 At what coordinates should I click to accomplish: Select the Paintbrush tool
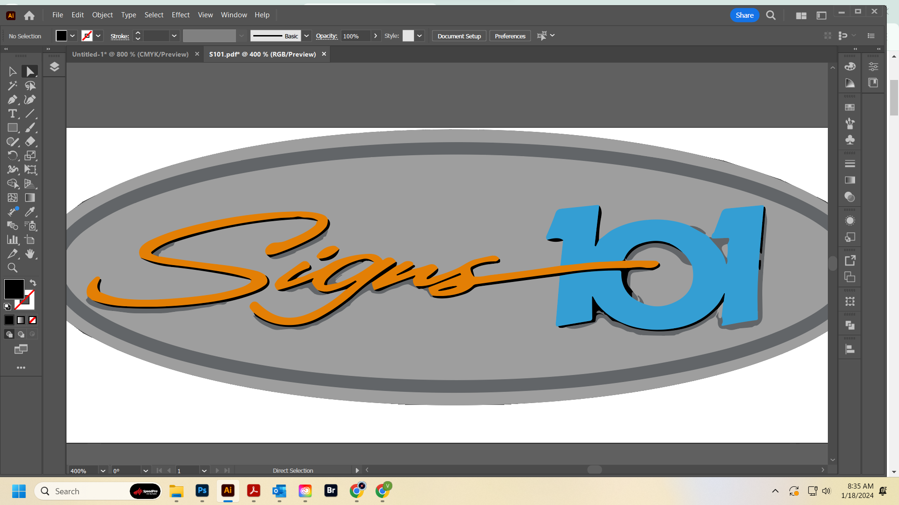[x=30, y=128]
